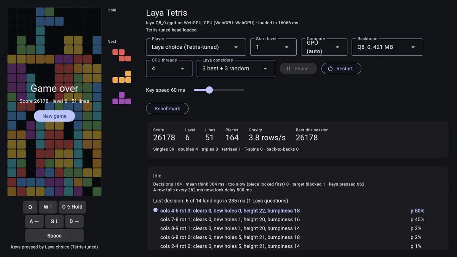Click the Restart button
457x257 pixels.
point(341,69)
